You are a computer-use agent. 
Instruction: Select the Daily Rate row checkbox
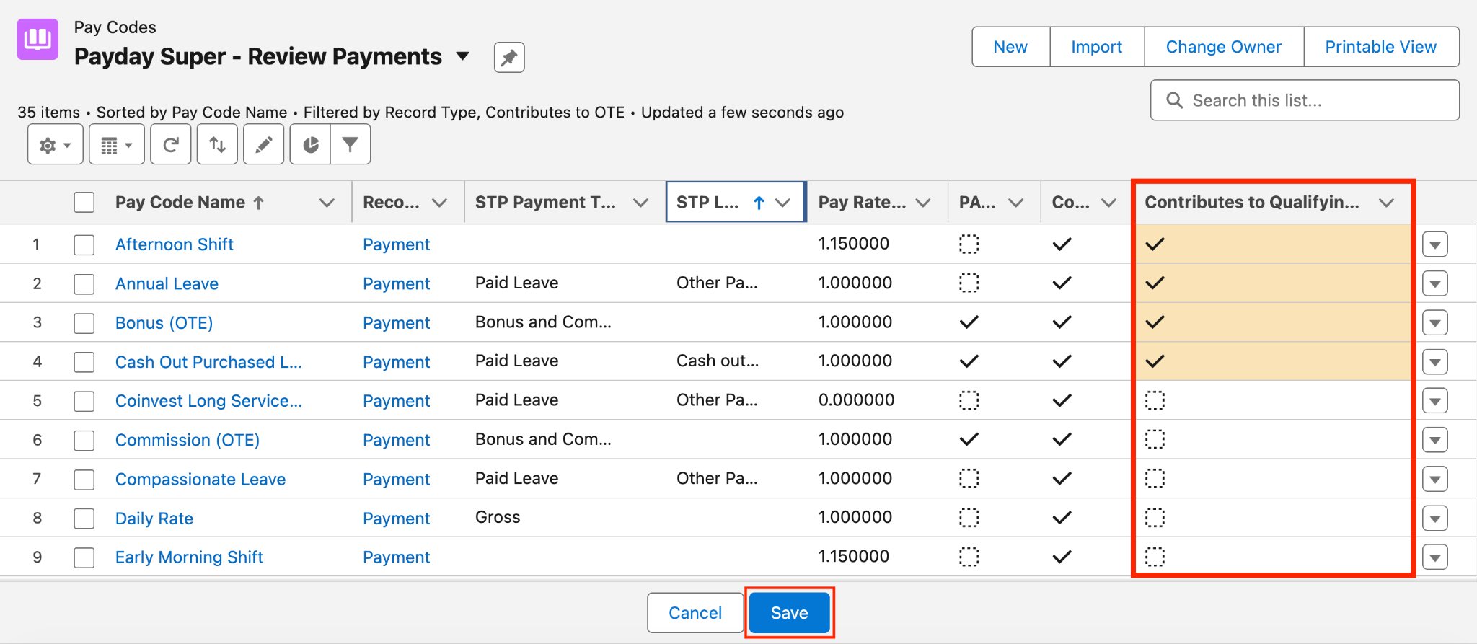click(84, 518)
